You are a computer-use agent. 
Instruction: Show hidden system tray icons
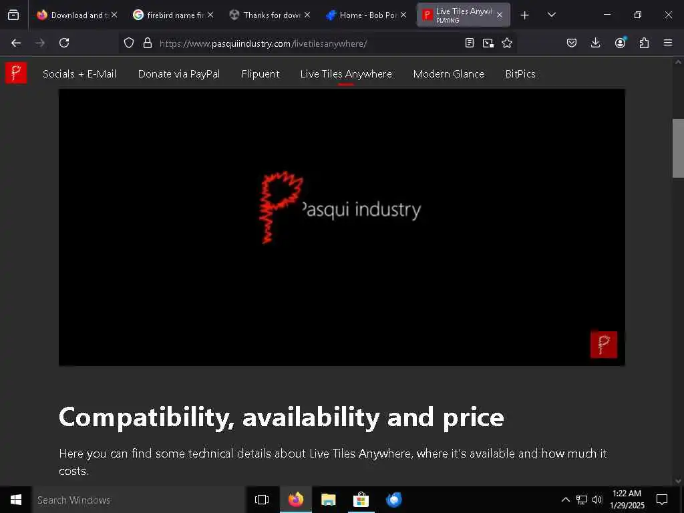[565, 500]
